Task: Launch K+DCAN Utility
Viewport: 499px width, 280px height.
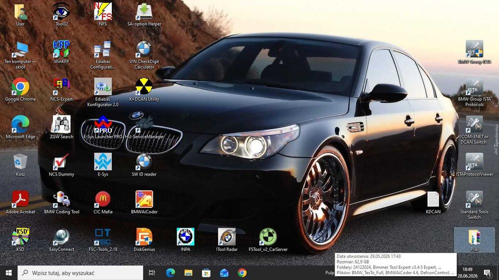Action: [144, 90]
